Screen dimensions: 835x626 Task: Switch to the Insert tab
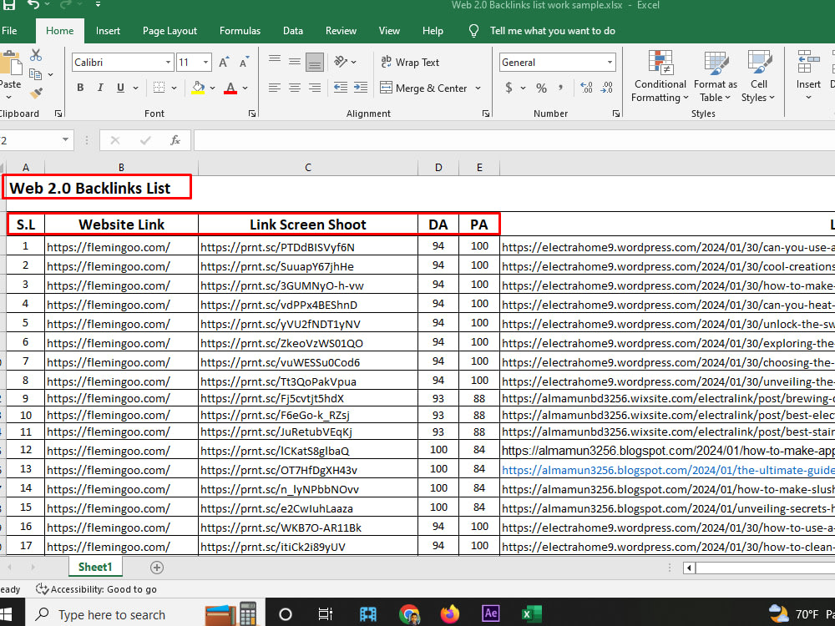pos(108,31)
